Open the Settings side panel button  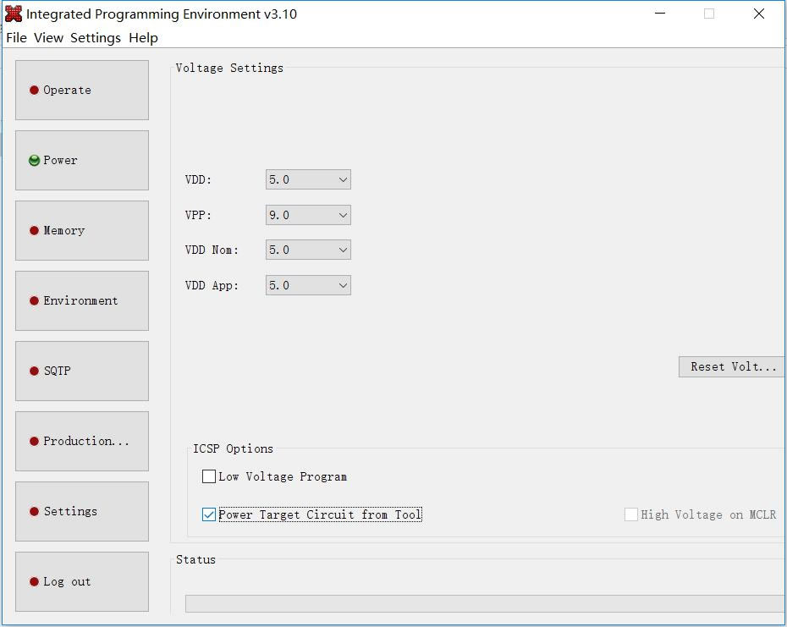(x=82, y=511)
